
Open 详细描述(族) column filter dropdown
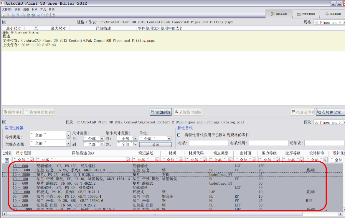(x=128, y=160)
